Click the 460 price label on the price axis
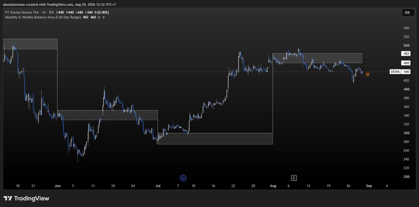The image size is (419, 207). 406,63
